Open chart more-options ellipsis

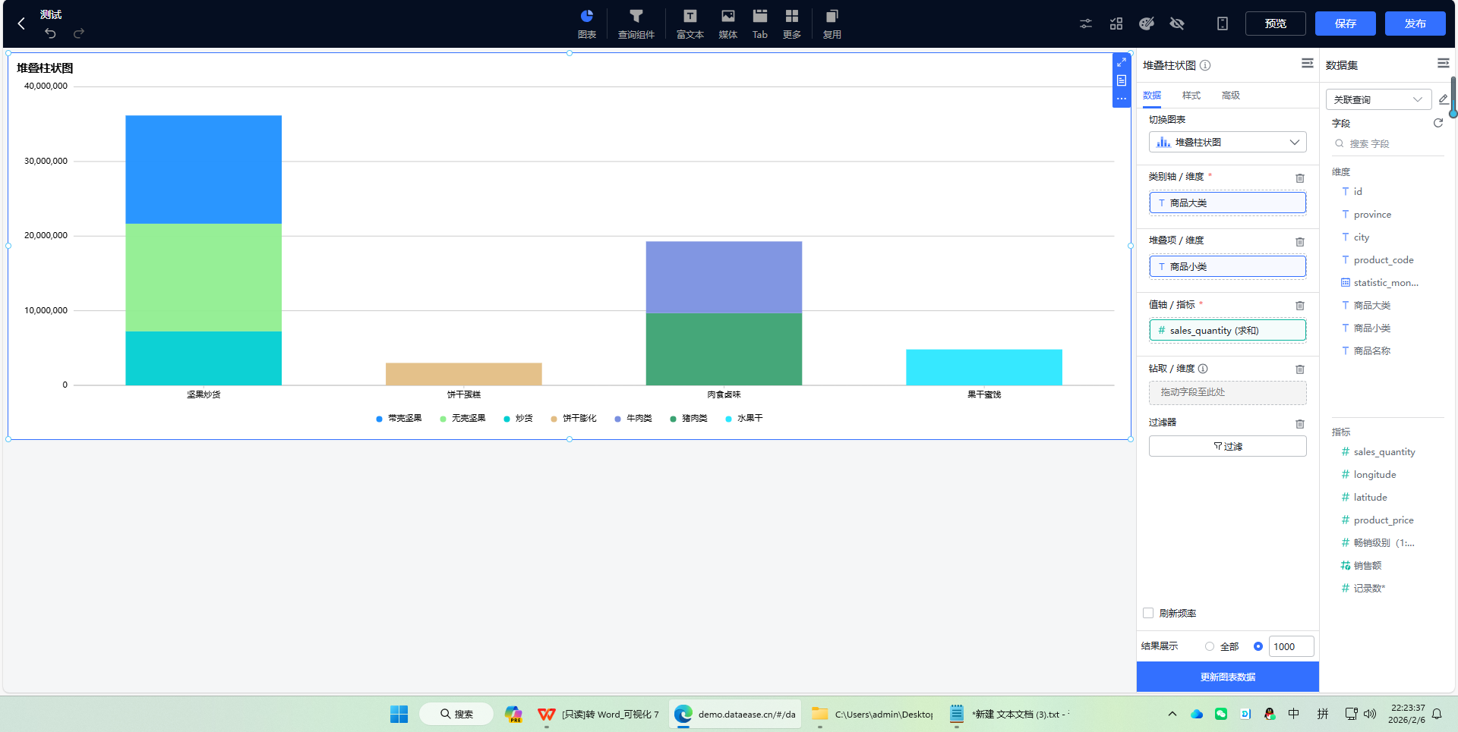1122,99
